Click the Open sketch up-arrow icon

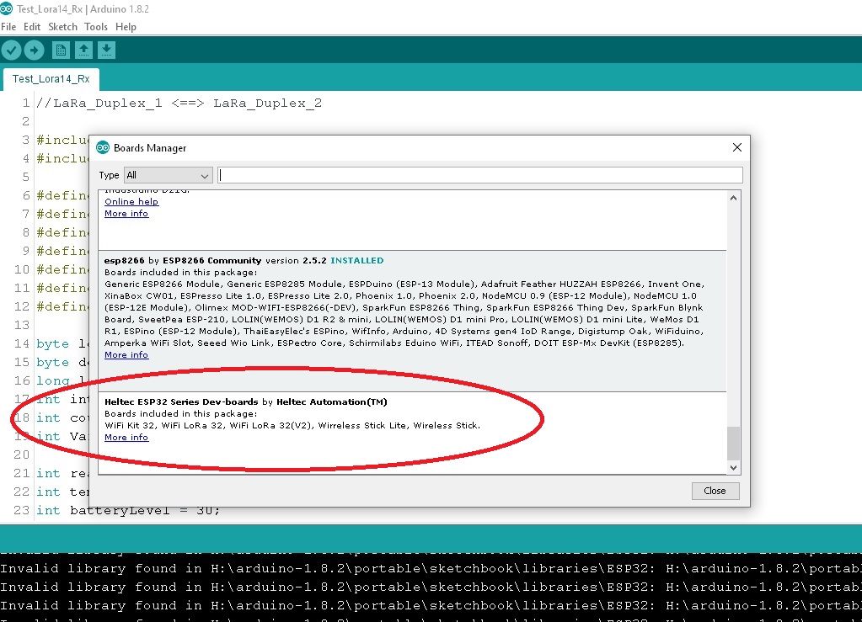click(83, 50)
